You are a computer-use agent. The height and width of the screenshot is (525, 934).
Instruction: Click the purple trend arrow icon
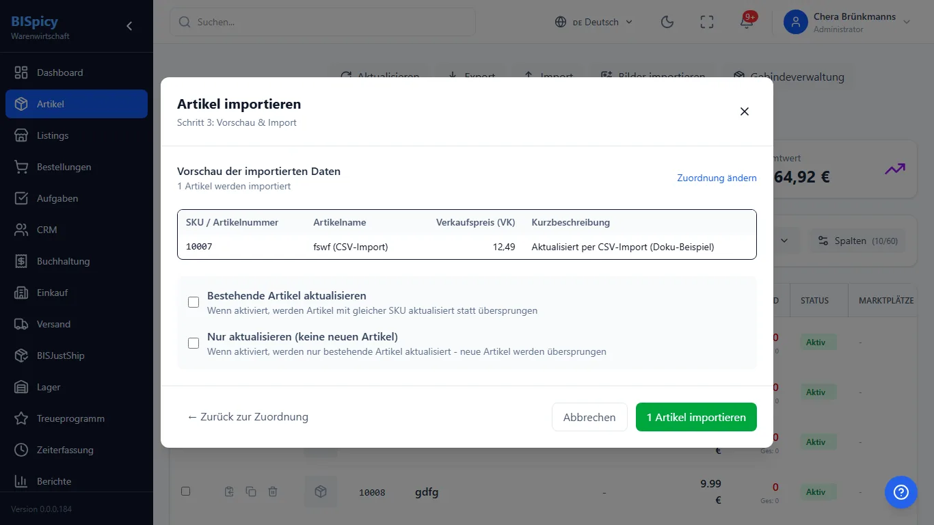895,169
